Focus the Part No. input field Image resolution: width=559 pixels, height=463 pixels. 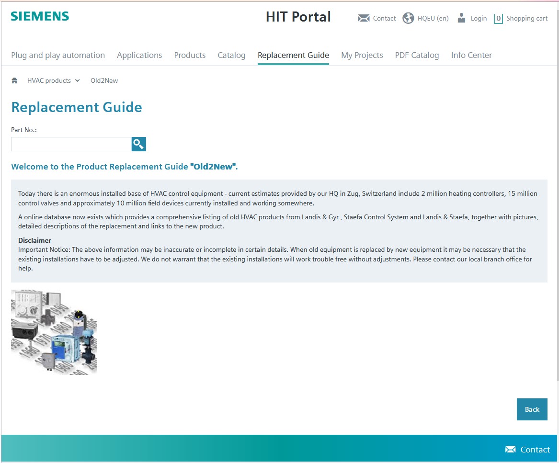pos(71,144)
